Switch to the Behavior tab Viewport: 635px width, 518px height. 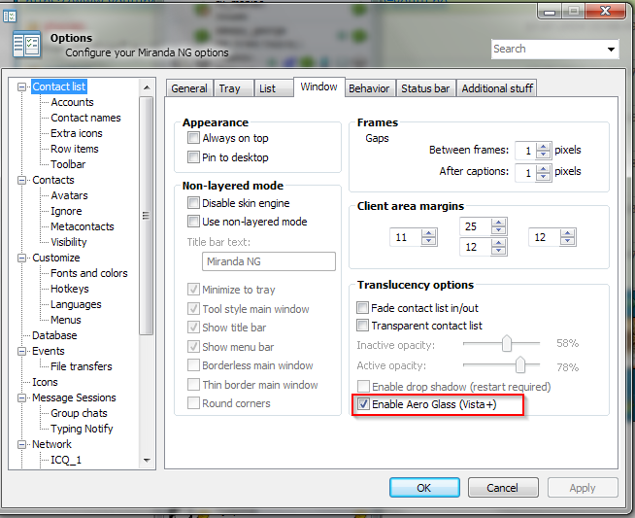pos(369,88)
